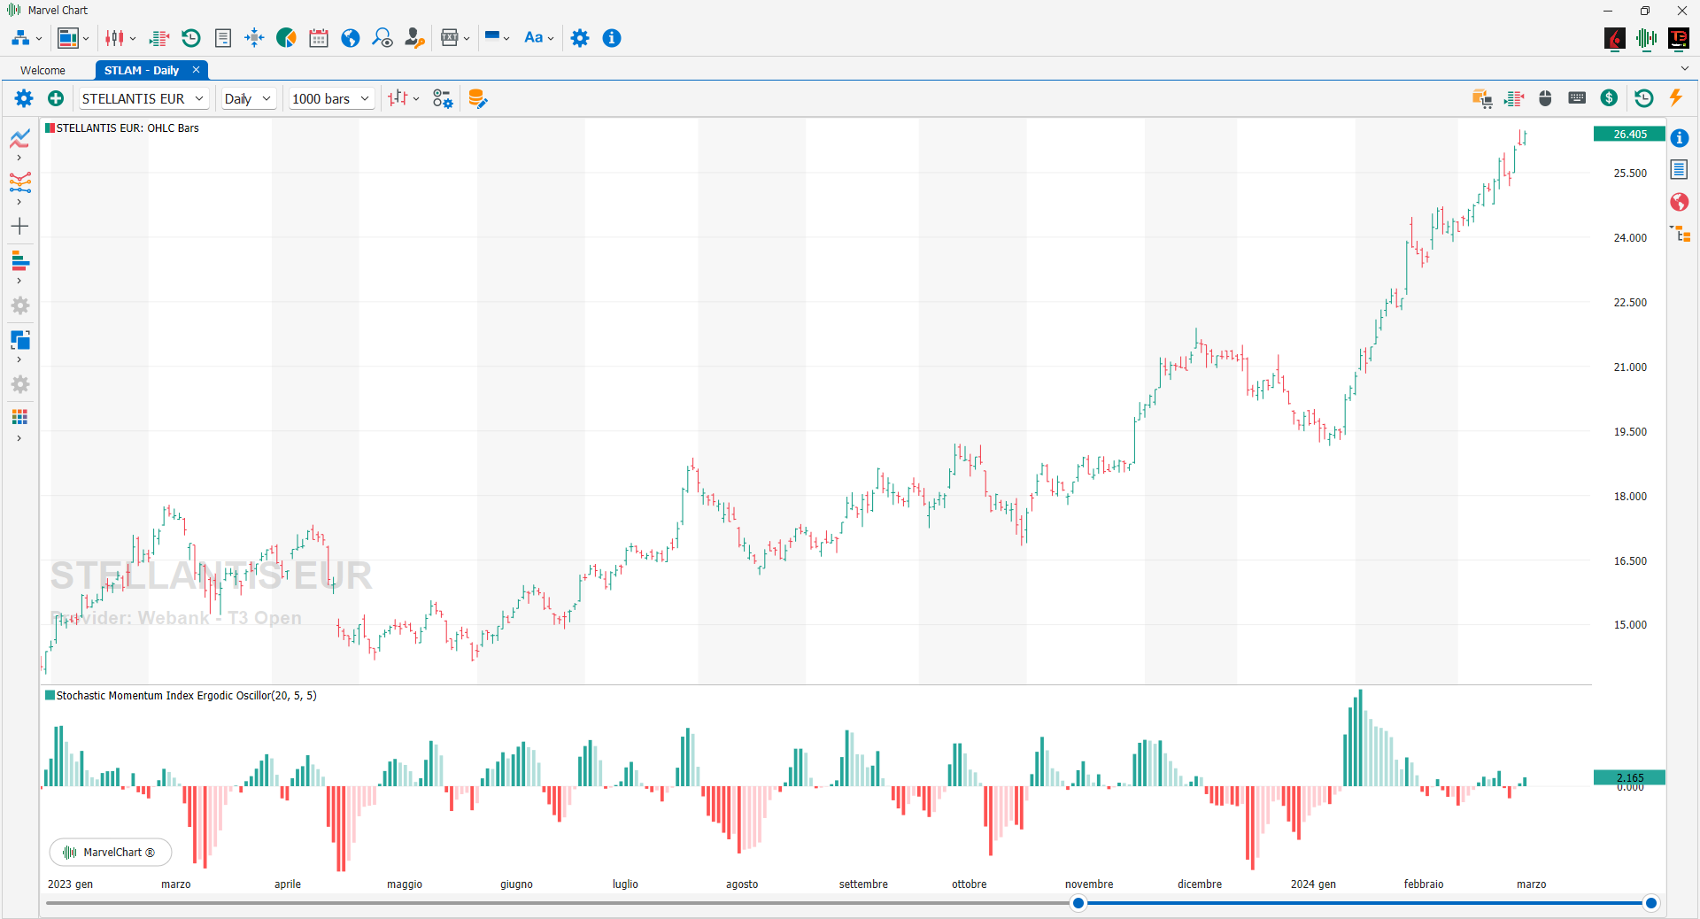Click the red logo broker icon at top right
Screen dimensions: 1700x919
click(x=1615, y=38)
